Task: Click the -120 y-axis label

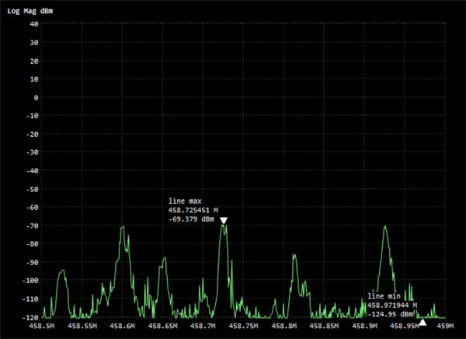Action: (x=30, y=317)
